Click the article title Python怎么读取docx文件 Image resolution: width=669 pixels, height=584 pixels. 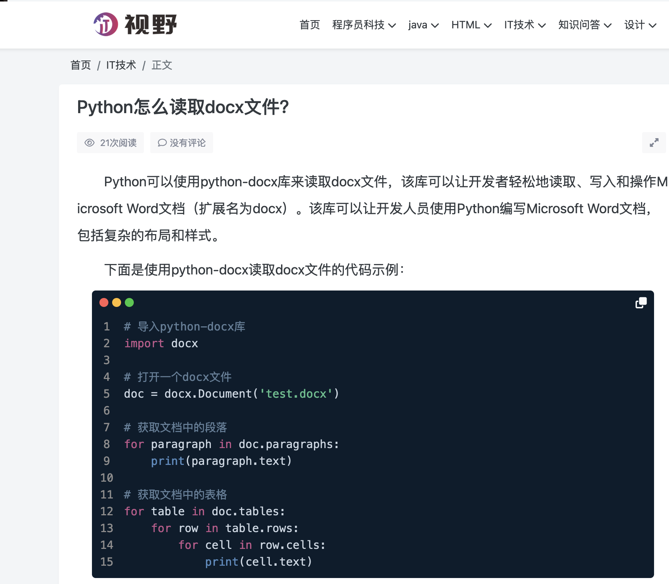183,107
